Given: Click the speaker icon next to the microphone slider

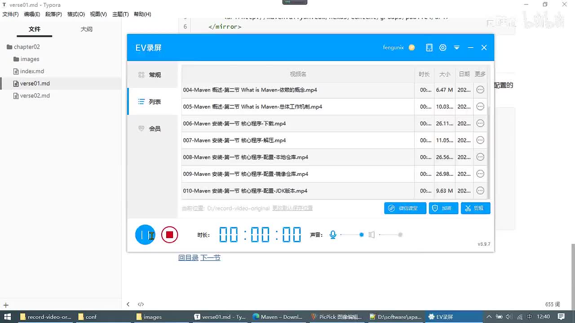Looking at the screenshot, I should click(x=372, y=235).
